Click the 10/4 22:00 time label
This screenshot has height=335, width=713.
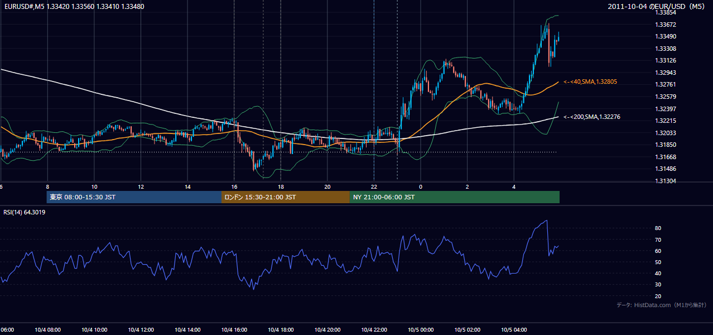click(x=374, y=330)
